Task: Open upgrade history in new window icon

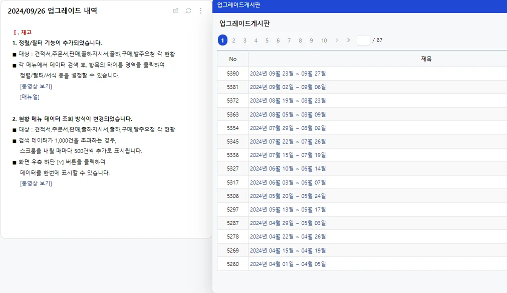Action: click(175, 10)
